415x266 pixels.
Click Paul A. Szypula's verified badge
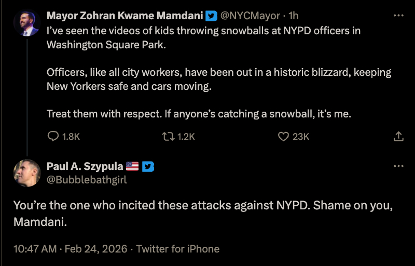tap(148, 167)
